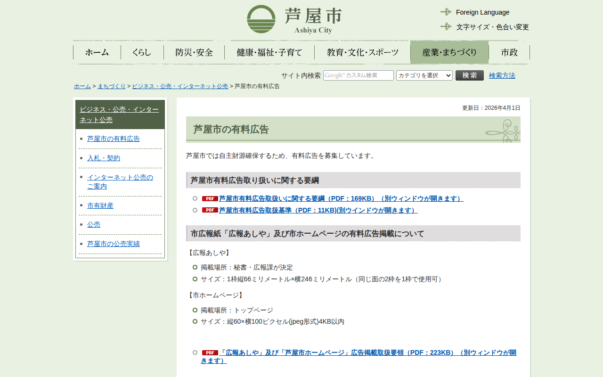Click the text size change ornament icon
603x377 pixels.
[x=446, y=26]
